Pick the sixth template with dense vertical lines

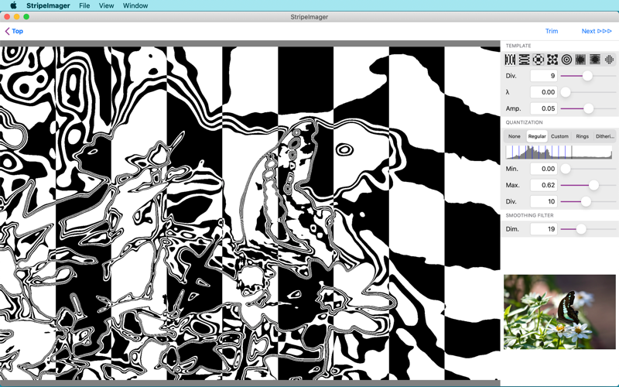tap(580, 60)
